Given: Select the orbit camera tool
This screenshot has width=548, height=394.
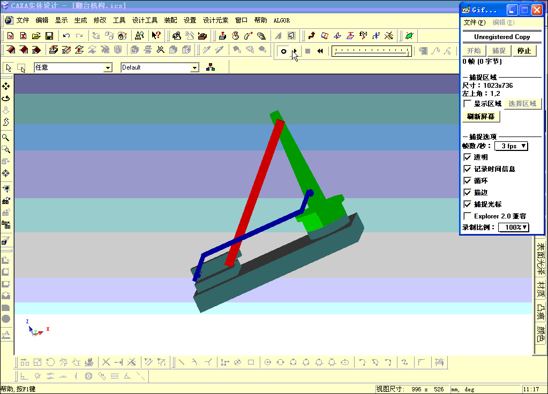Looking at the screenshot, I should 6,98.
